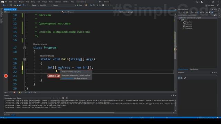Click the Categorized icon in Properties panel
The height and width of the screenshot is (124, 221).
(x=179, y=78)
